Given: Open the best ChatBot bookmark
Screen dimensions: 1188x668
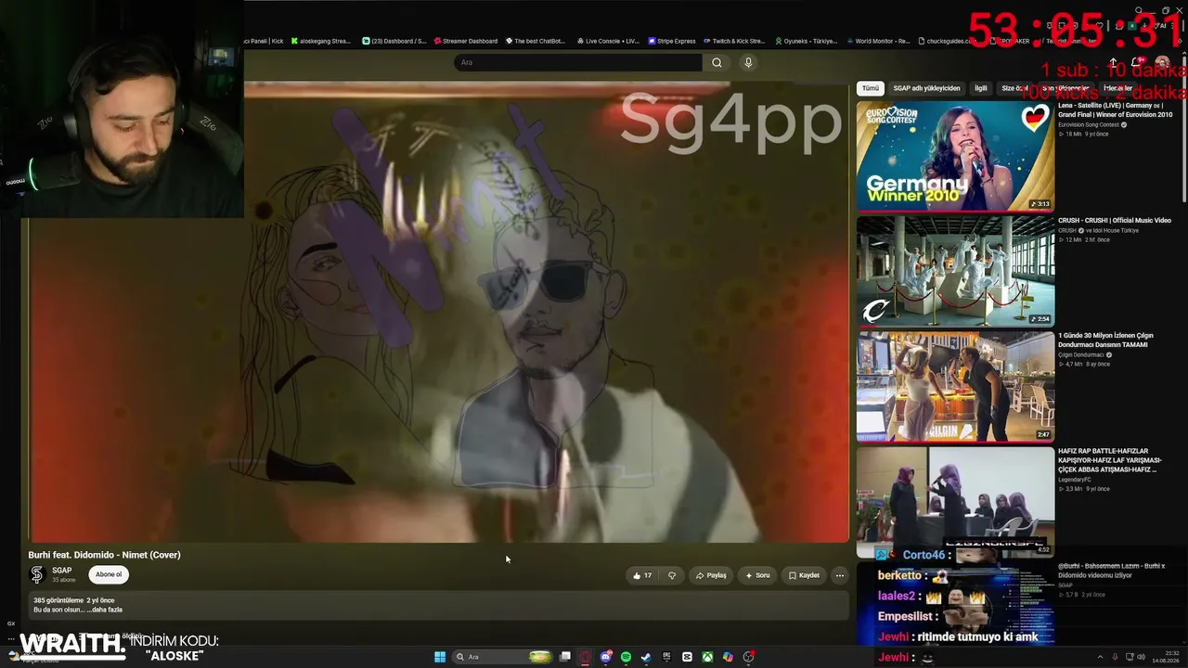Looking at the screenshot, I should (x=534, y=41).
